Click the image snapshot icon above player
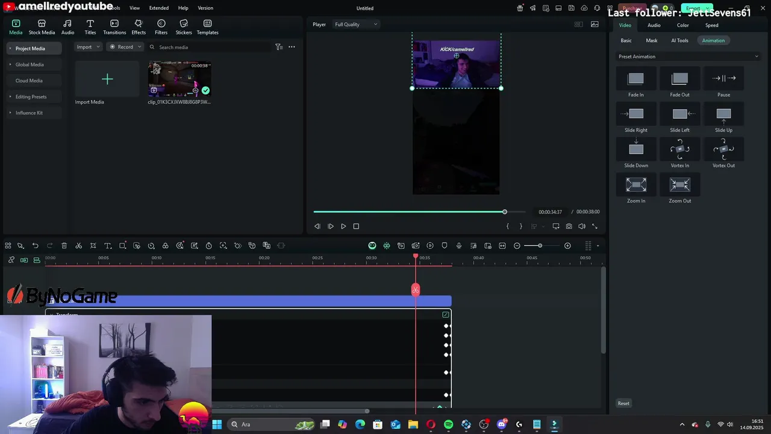 point(595,24)
